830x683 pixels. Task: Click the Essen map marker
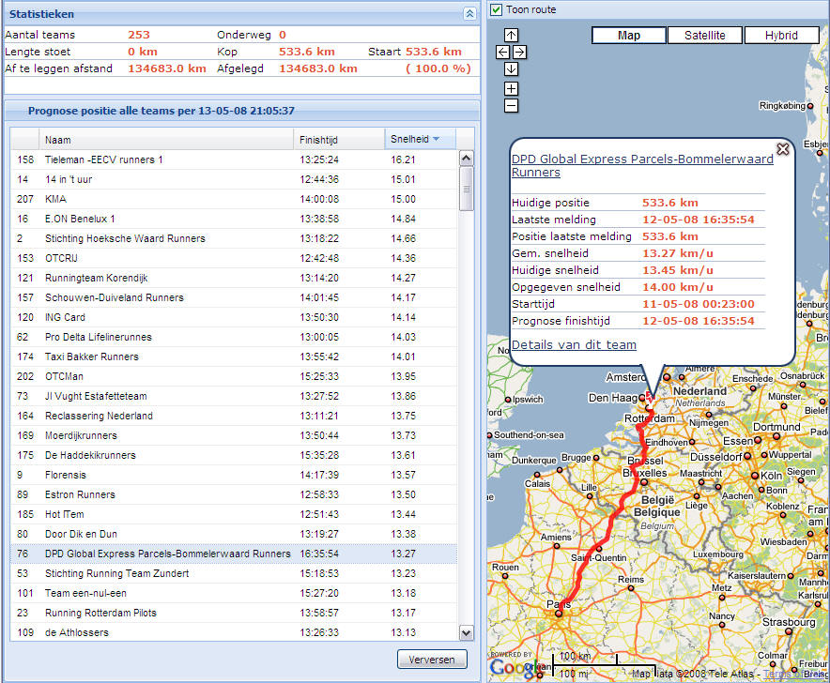point(758,440)
